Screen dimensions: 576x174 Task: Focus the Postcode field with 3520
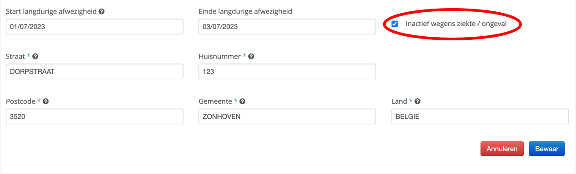click(x=94, y=116)
